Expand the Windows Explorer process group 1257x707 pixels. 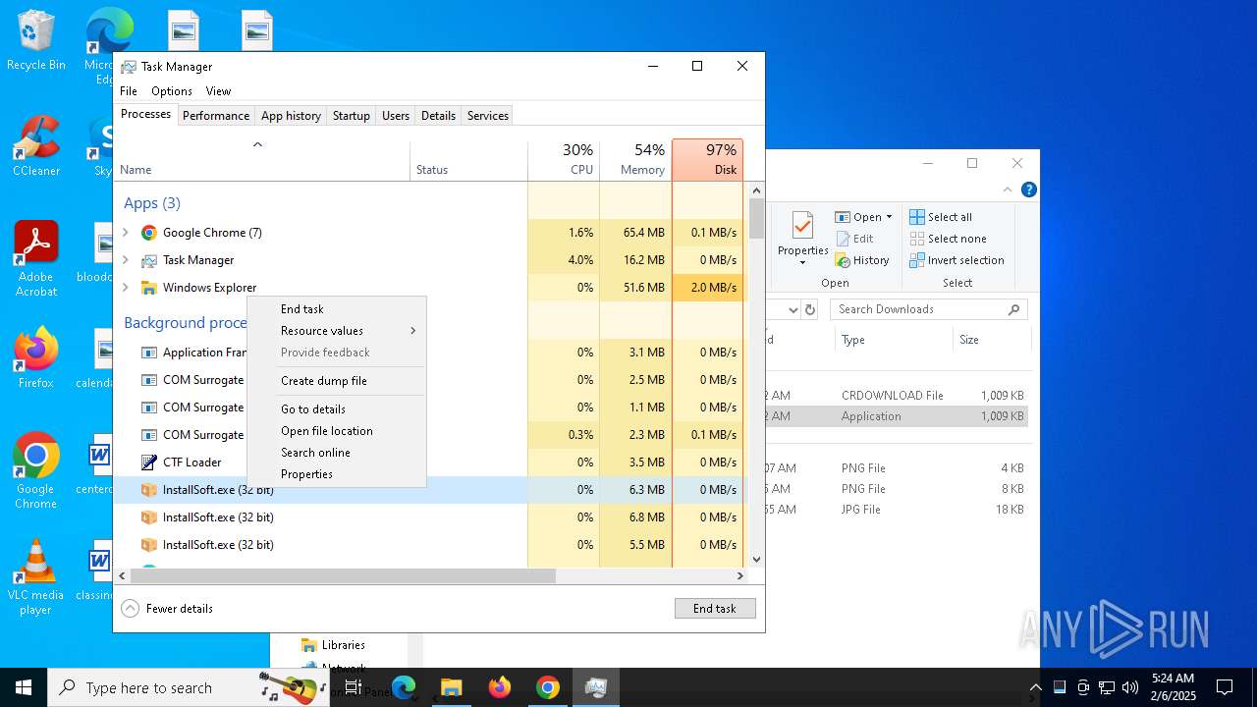125,288
